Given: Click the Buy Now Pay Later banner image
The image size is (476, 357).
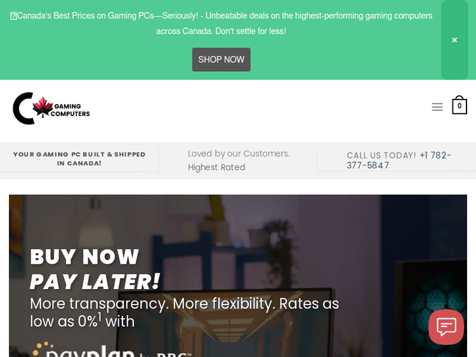Looking at the screenshot, I should [x=238, y=276].
